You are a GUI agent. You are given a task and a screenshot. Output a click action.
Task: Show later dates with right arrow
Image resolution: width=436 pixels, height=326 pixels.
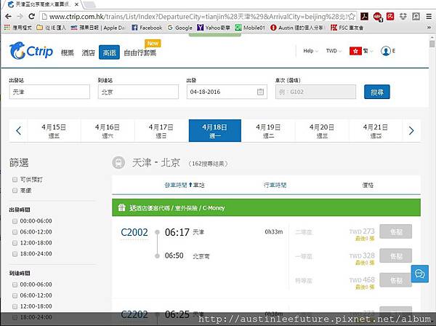coord(411,130)
